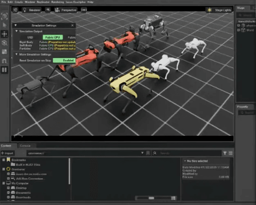This screenshot has height=205, width=256.
Task: Open the Stage Lights menu button
Action: pyautogui.click(x=219, y=10)
